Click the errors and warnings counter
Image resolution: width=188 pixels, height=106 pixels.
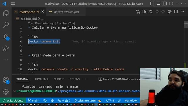(x=64, y=100)
